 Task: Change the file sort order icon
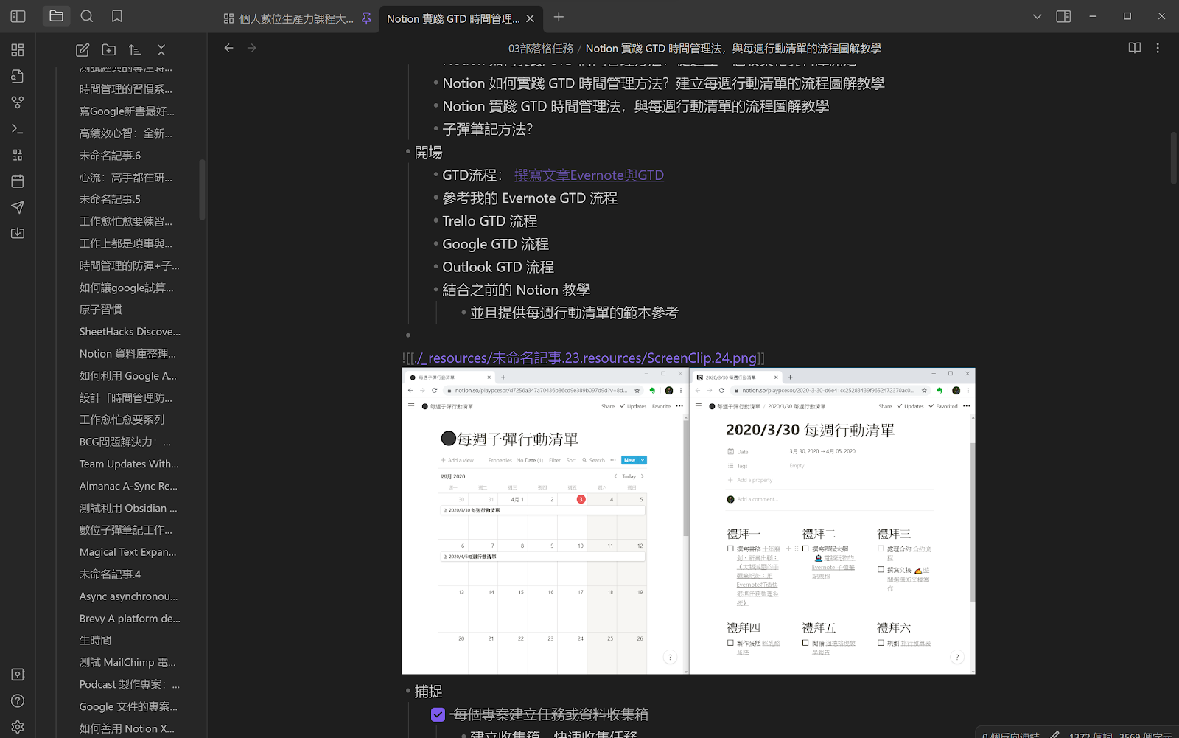point(135,49)
